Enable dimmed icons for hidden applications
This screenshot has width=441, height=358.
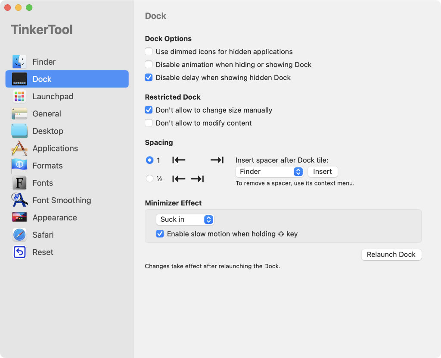[x=149, y=52]
